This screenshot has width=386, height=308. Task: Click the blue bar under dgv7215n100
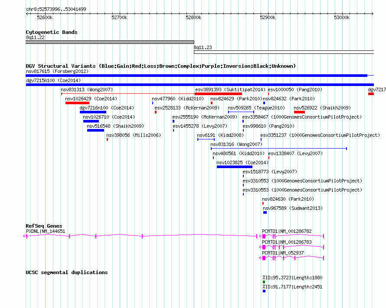point(200,85)
